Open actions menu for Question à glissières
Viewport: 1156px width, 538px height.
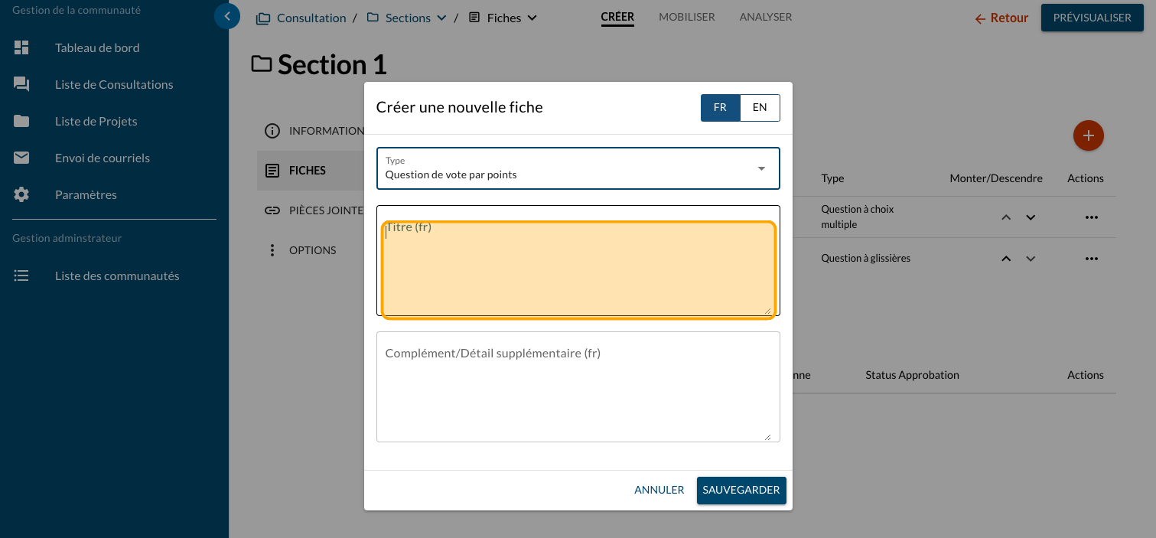pyautogui.click(x=1091, y=259)
